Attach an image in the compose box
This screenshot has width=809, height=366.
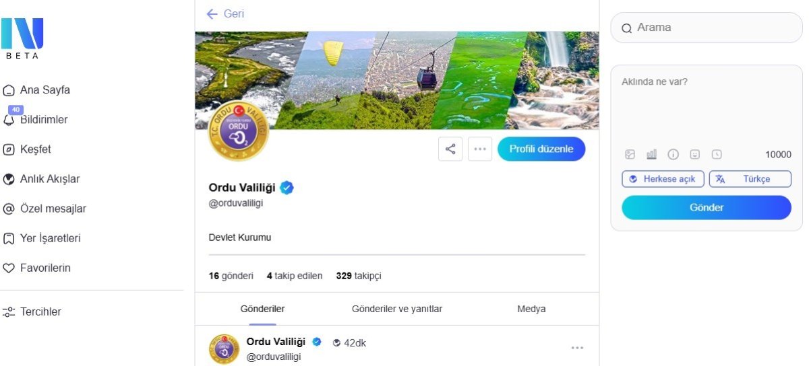[x=630, y=154]
